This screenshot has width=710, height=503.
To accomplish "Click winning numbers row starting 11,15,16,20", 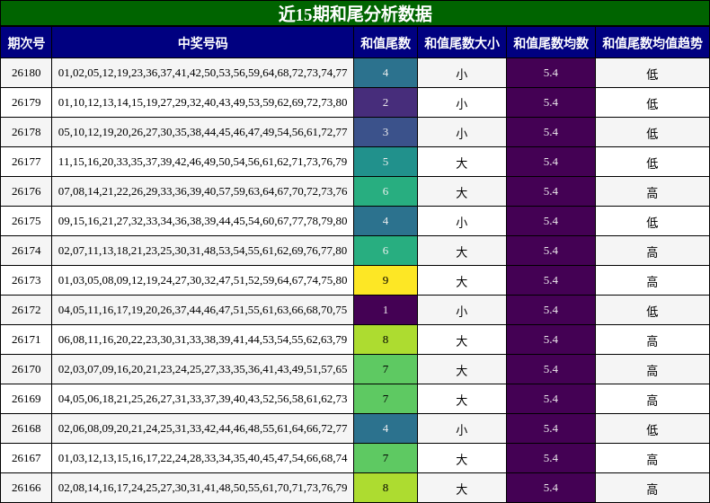I will point(203,162).
